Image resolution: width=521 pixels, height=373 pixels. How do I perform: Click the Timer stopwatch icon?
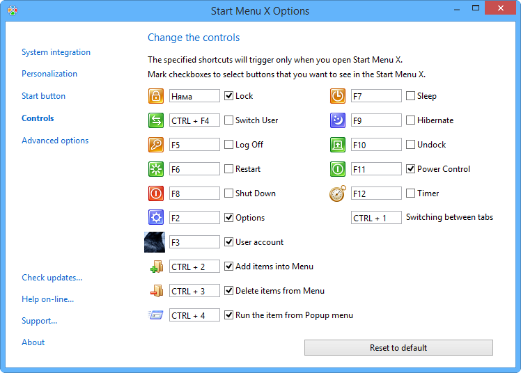click(338, 193)
